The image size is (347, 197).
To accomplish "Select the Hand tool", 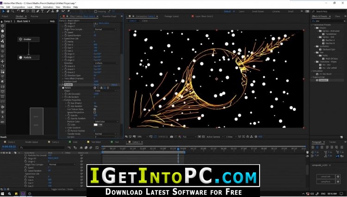I will pos(8,11).
